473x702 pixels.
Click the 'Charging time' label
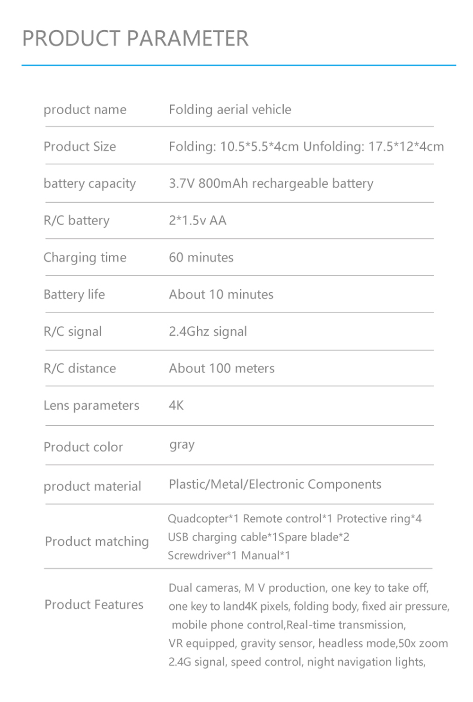85,258
